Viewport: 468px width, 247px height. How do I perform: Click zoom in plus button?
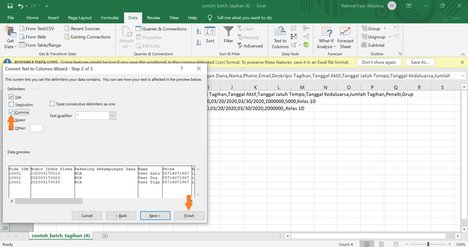click(x=449, y=244)
